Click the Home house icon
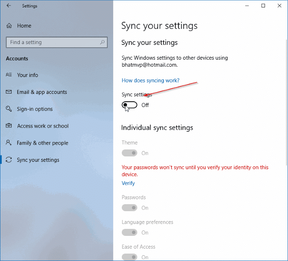This screenshot has height=261, width=288. click(9, 26)
